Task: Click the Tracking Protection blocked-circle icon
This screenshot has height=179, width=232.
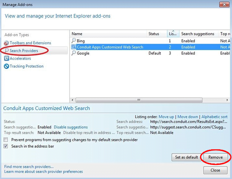Action: coord(6,66)
